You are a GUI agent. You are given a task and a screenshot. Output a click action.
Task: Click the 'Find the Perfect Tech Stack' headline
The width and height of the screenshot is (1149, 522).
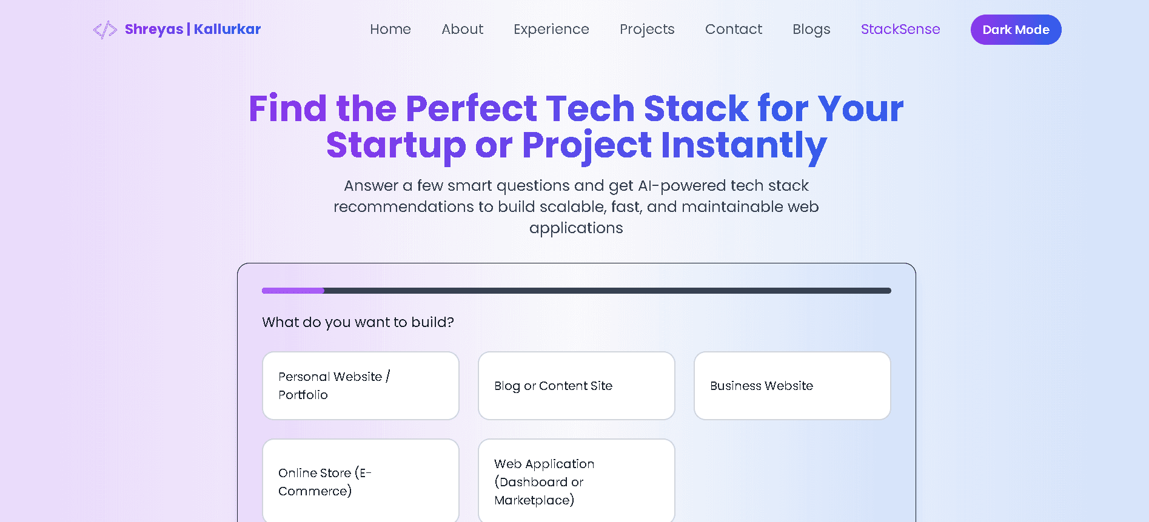(576, 127)
